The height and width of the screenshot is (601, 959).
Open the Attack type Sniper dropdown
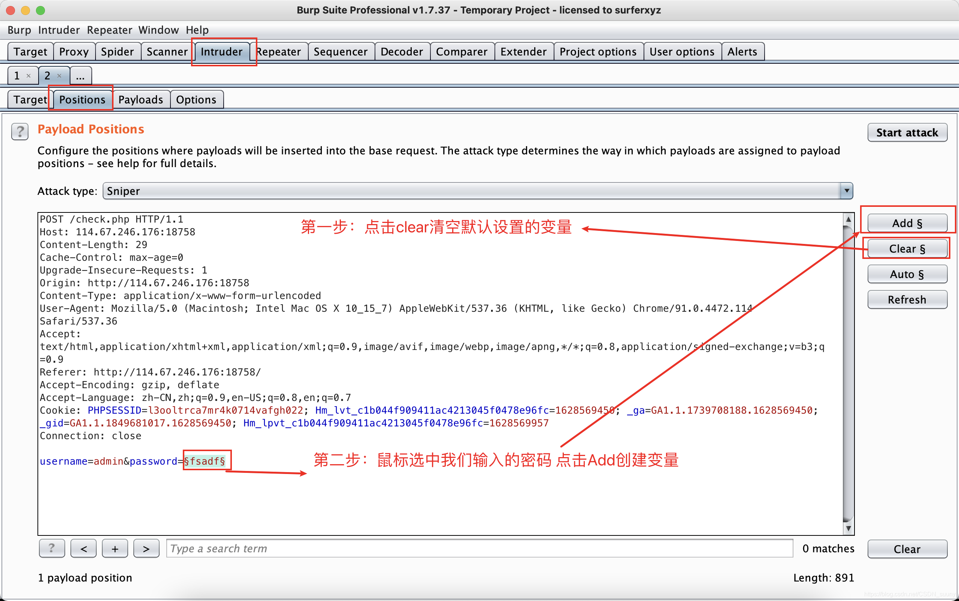(478, 191)
